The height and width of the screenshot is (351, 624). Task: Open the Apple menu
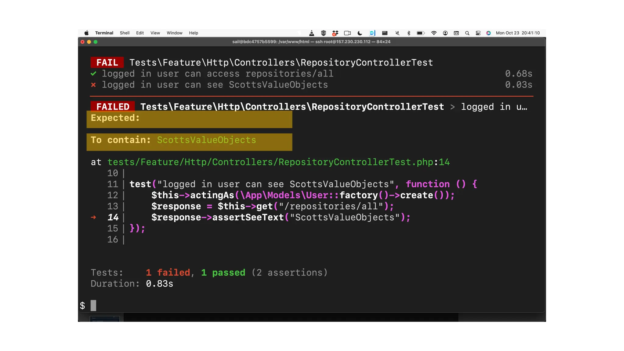[87, 33]
